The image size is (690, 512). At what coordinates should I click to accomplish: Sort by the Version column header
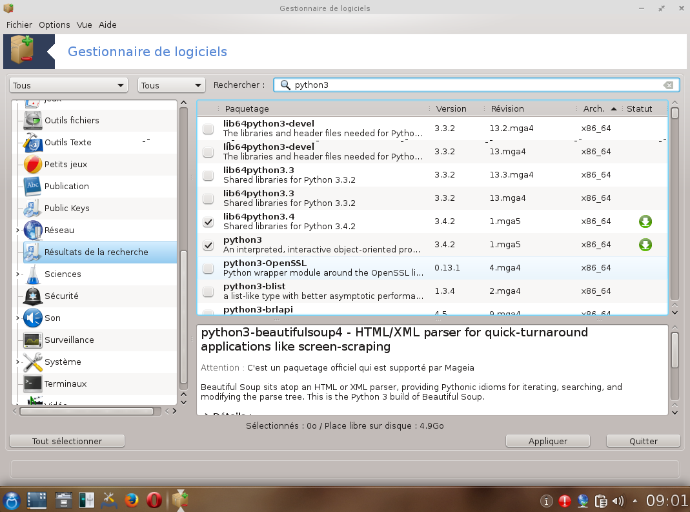click(457, 108)
